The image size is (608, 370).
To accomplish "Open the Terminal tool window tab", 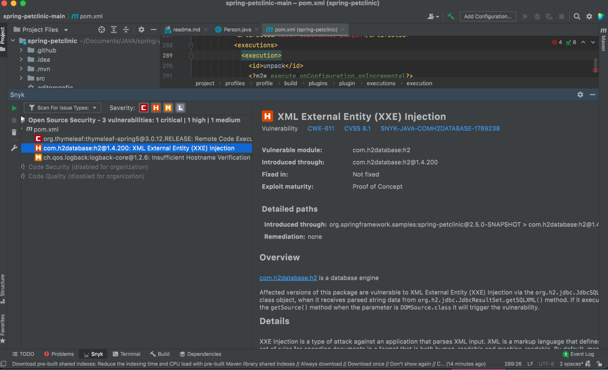I will click(x=127, y=354).
